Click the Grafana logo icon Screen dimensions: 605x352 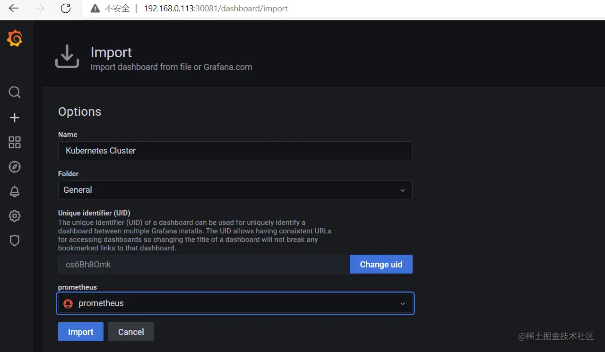[15, 38]
